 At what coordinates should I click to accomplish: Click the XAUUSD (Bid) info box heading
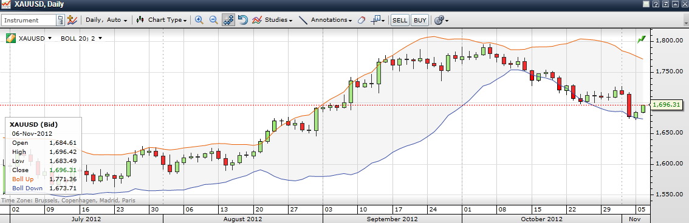click(x=33, y=124)
